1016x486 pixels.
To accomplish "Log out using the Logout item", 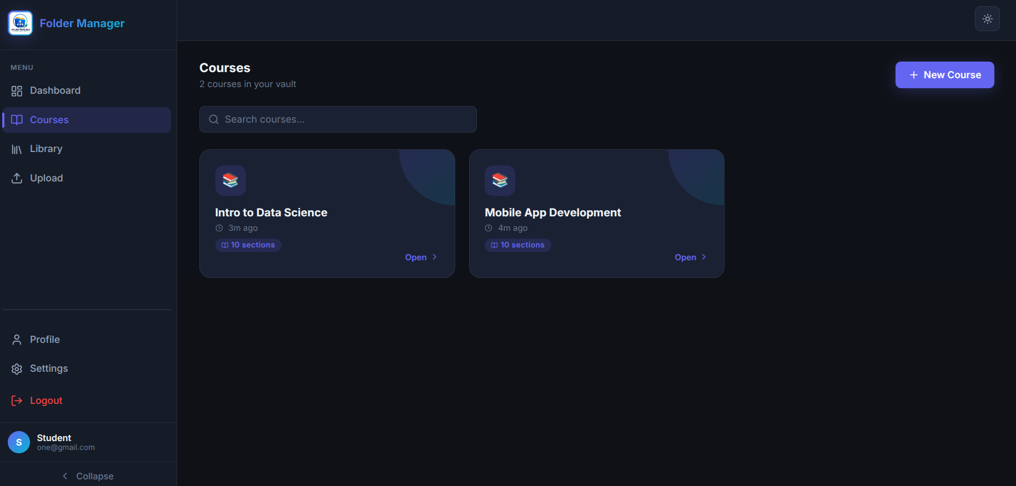I will click(87, 401).
